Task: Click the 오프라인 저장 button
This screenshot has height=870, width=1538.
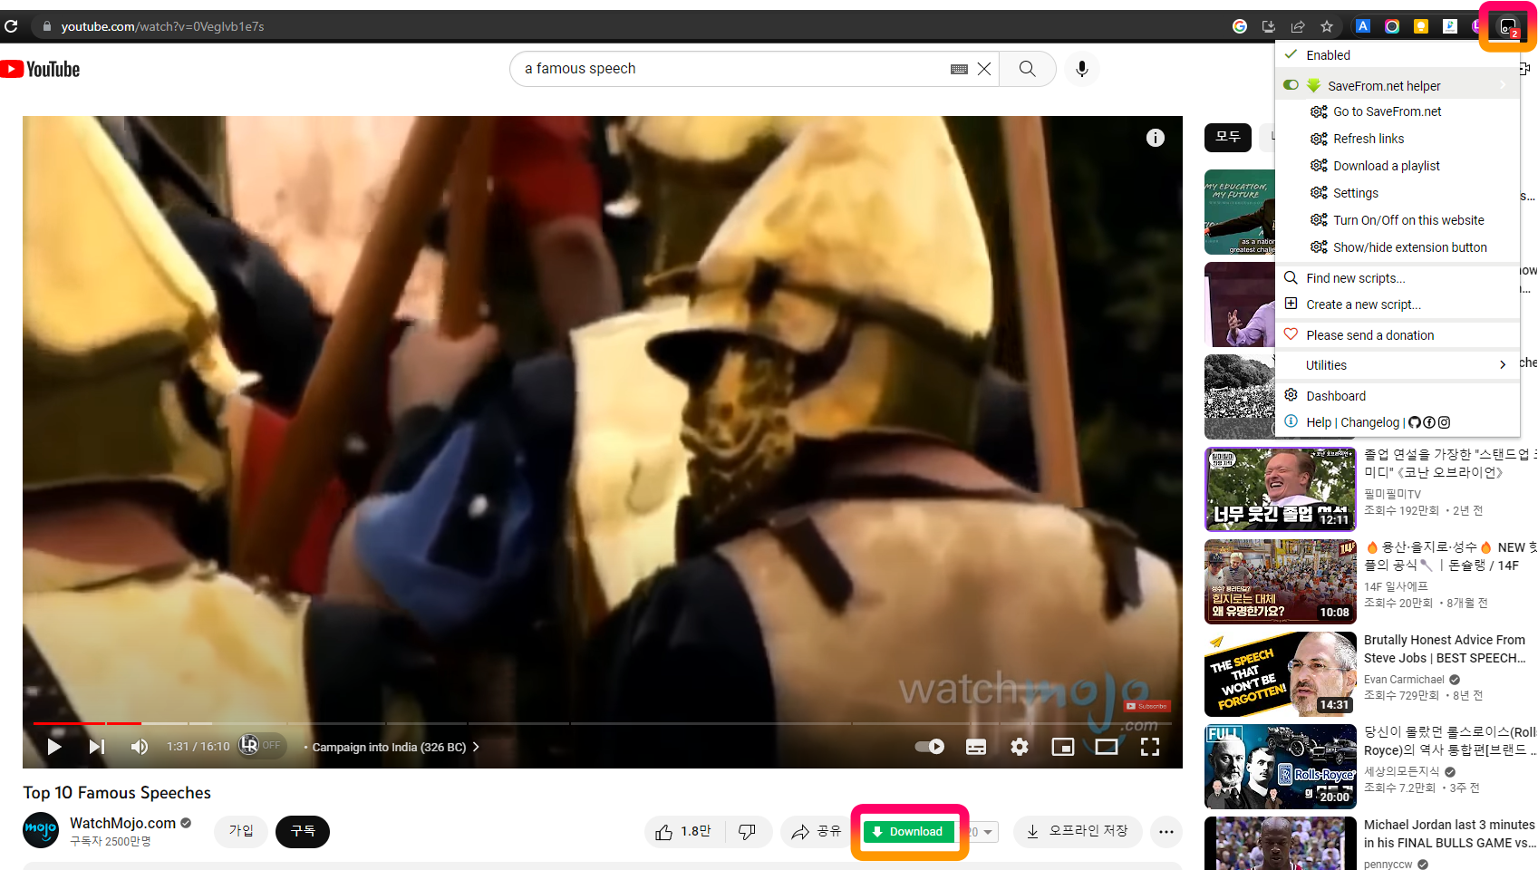Action: pos(1078,831)
